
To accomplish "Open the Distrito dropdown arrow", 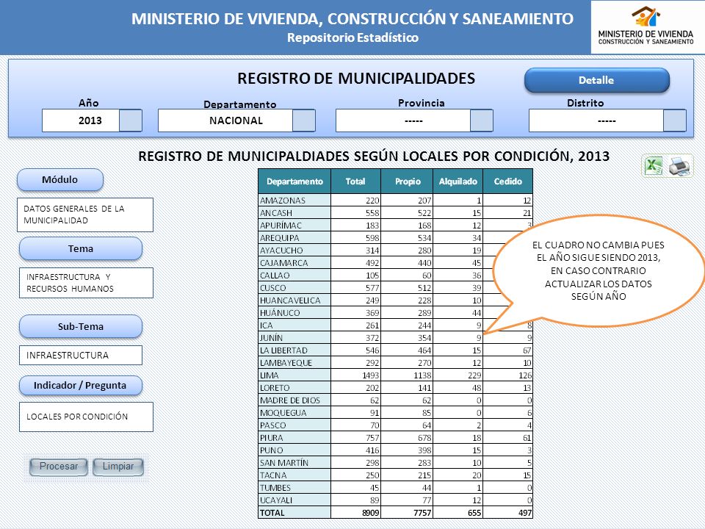I will coord(674,120).
